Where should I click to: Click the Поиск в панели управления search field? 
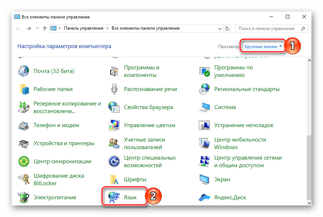point(266,28)
